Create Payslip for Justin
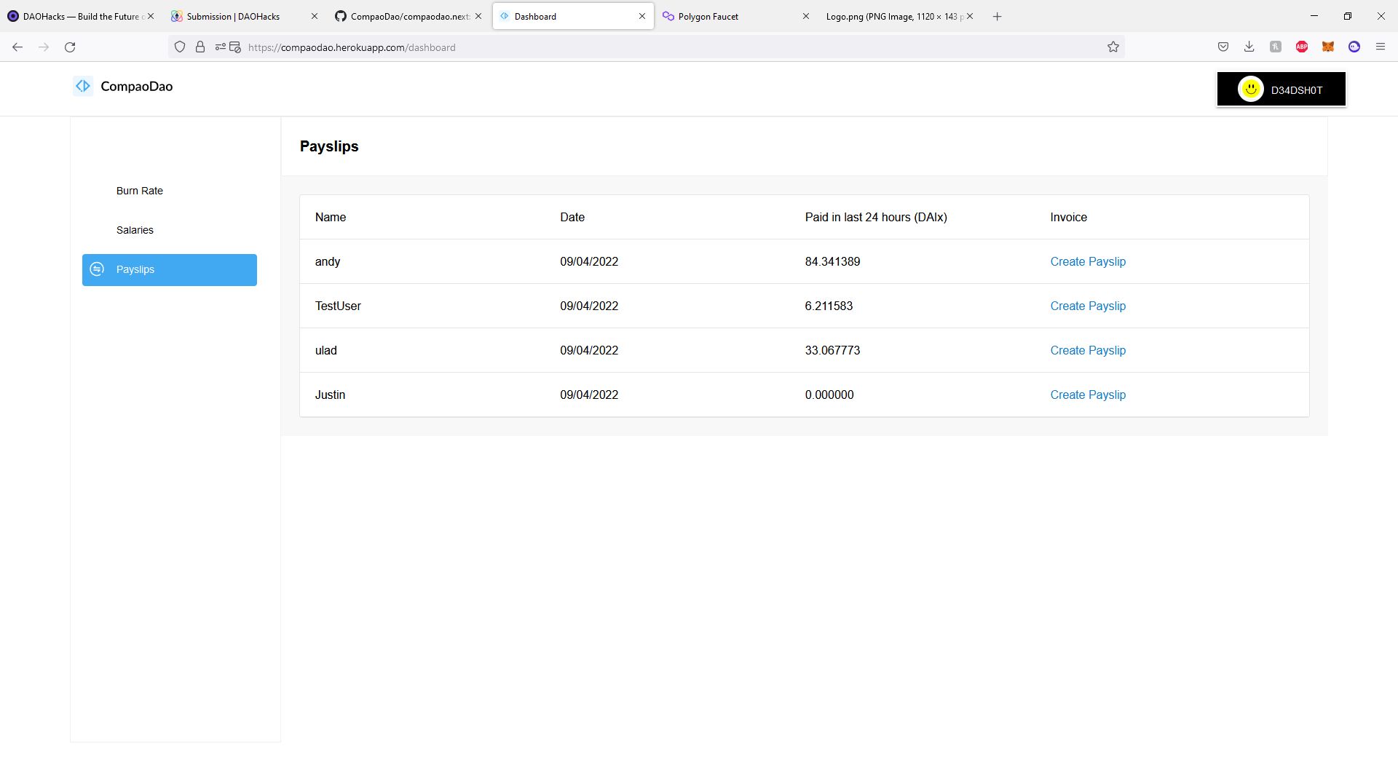The image size is (1398, 757). pyautogui.click(x=1088, y=395)
